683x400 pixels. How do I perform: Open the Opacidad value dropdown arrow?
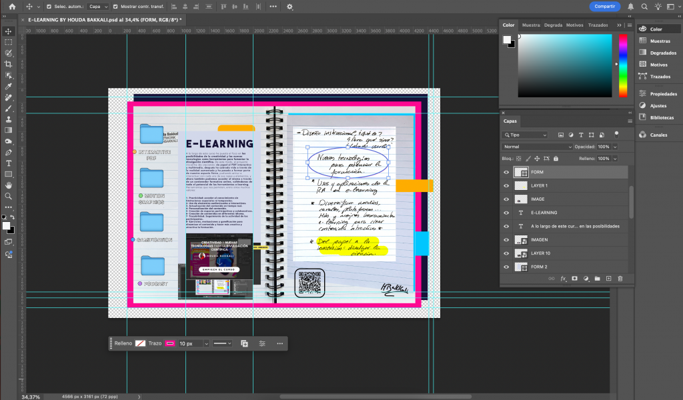[x=614, y=147]
